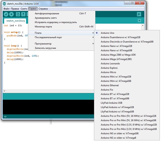Select Arduino Leonardo board
161x142 pixels.
coord(127,63)
